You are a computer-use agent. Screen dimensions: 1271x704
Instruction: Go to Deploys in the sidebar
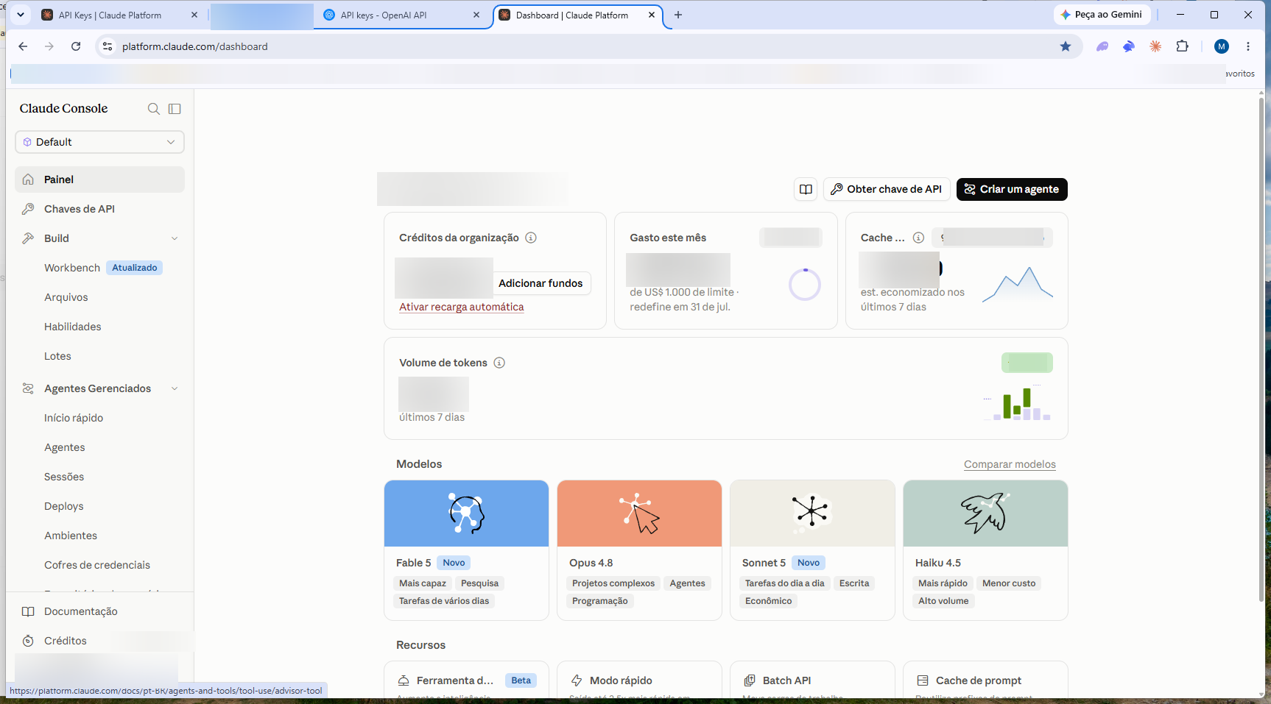pyautogui.click(x=64, y=506)
